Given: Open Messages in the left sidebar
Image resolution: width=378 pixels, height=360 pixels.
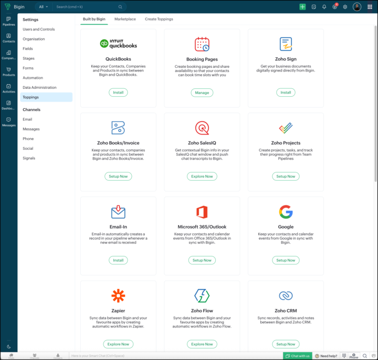Looking at the screenshot, I should (x=9, y=122).
